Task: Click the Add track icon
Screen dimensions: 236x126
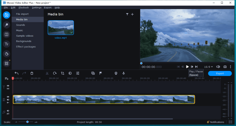Action: point(6,78)
